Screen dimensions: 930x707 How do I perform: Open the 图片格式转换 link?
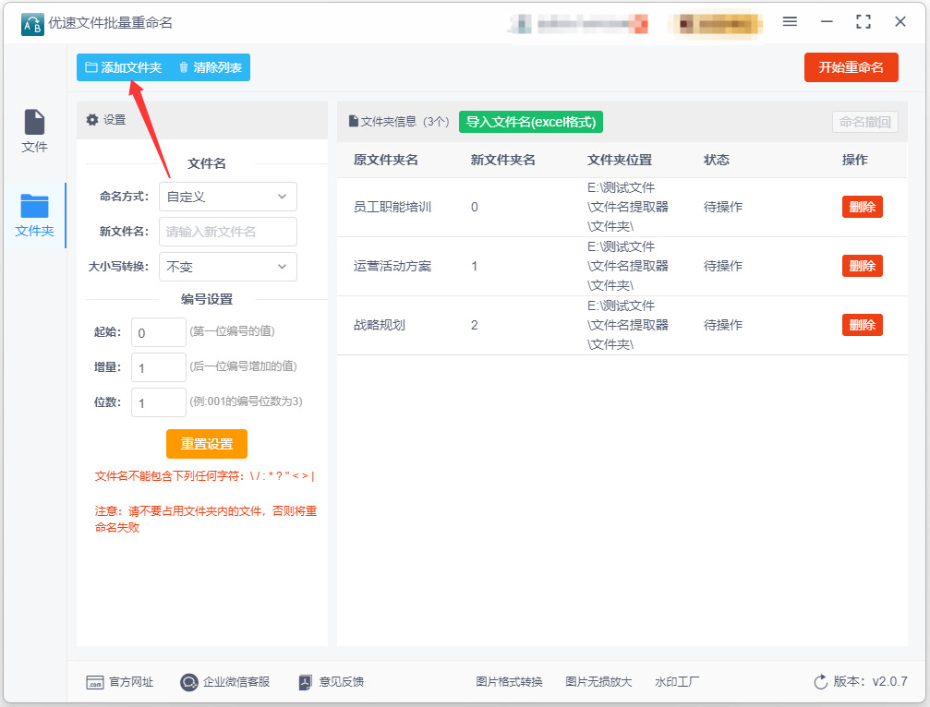tap(509, 682)
